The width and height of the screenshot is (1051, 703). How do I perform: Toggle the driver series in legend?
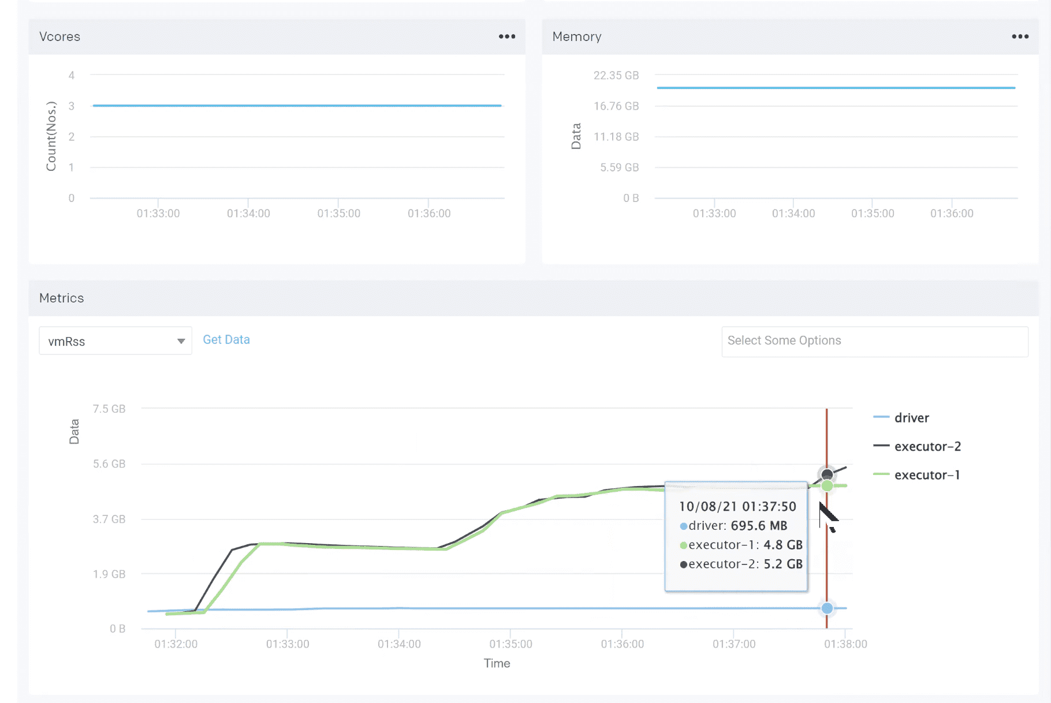coord(911,418)
